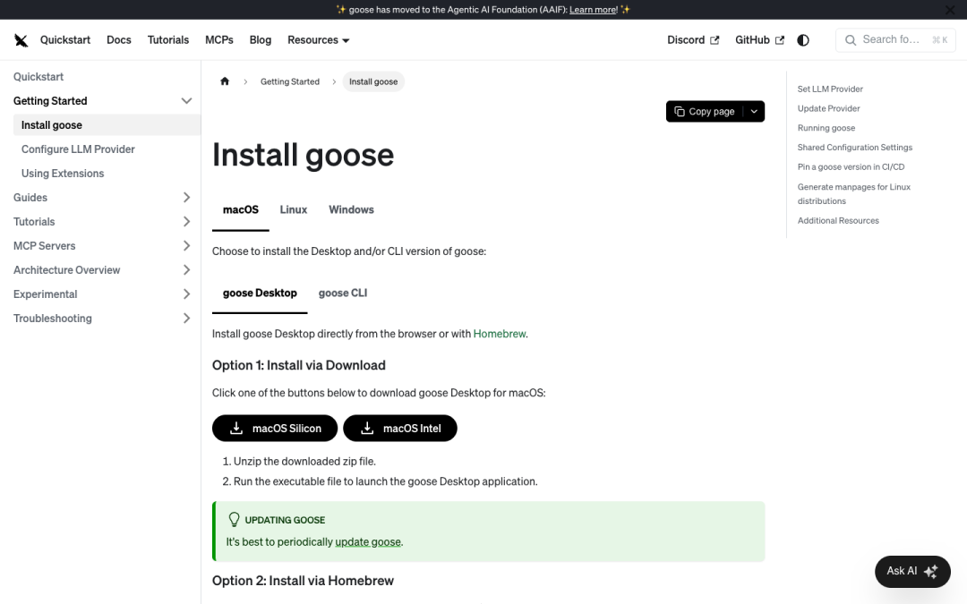Click the Option 2: Install via Homebrew heading
Viewport: 967px width, 604px height.
[x=303, y=581]
